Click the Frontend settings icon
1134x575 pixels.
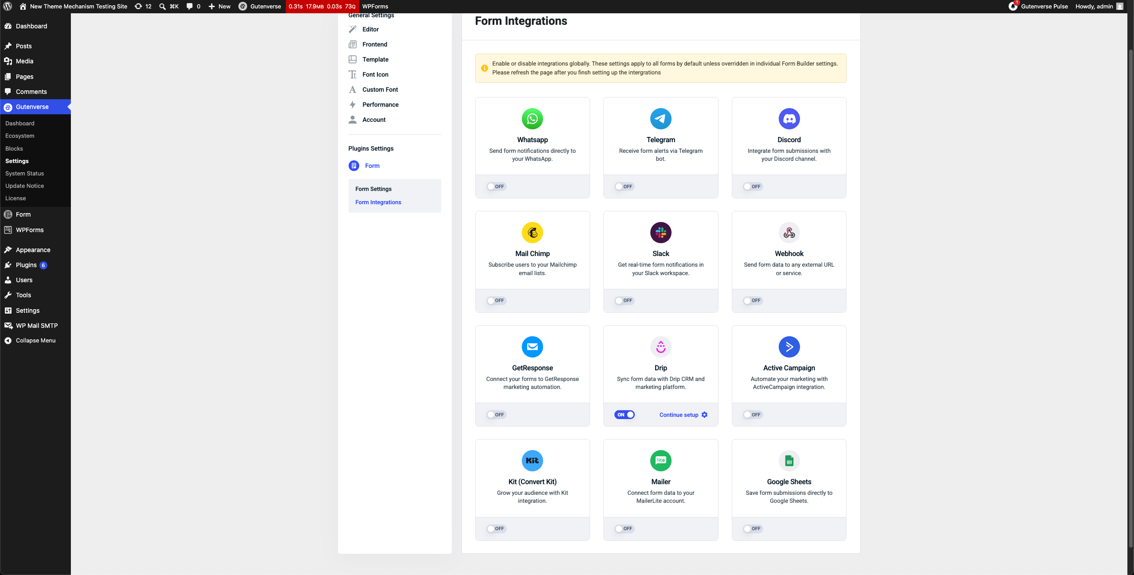pyautogui.click(x=353, y=44)
